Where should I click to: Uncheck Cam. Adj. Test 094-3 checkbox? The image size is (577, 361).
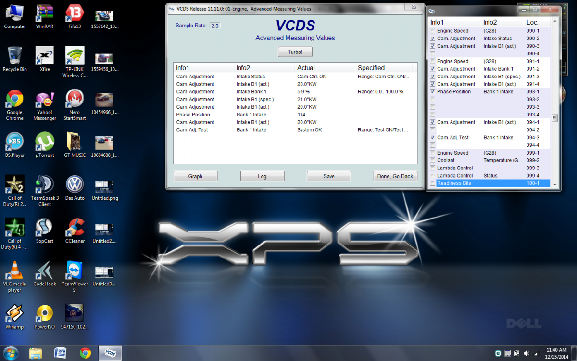coord(433,138)
